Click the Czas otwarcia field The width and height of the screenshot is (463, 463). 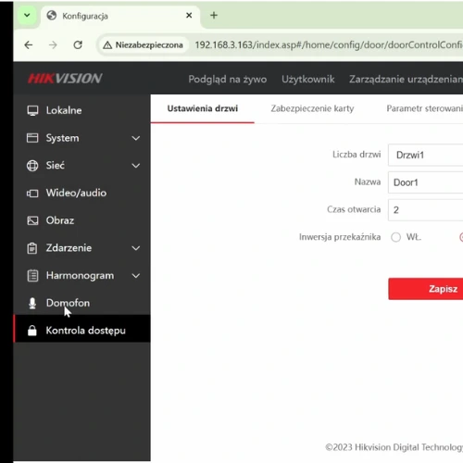point(426,210)
